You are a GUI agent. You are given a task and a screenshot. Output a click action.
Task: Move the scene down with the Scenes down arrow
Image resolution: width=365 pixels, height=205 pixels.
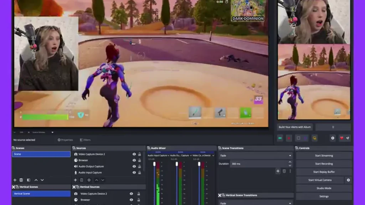tap(42, 180)
